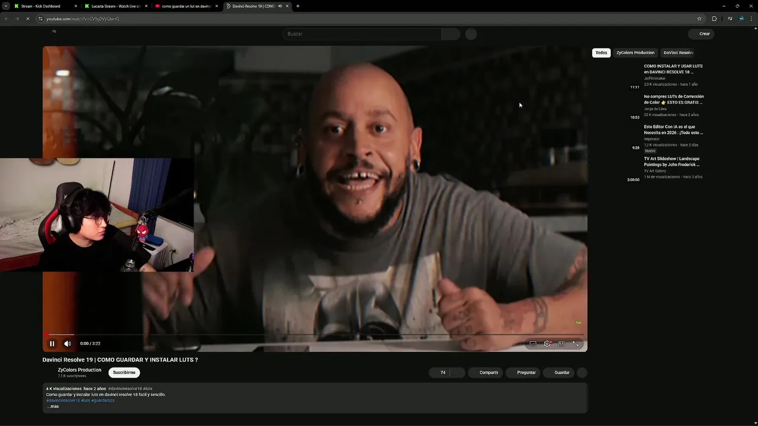Mute the video volume speaker icon
The height and width of the screenshot is (426, 758).
click(x=68, y=344)
